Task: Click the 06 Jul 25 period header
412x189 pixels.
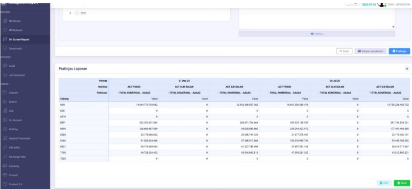Action: click(335, 81)
